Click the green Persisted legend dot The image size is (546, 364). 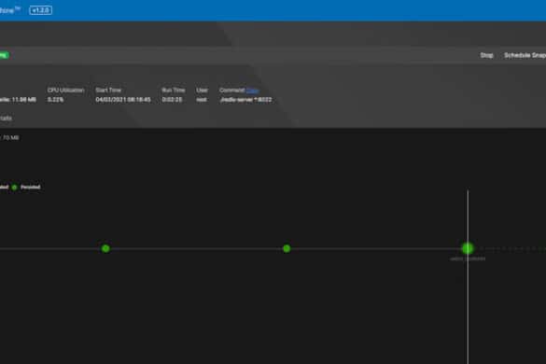pyautogui.click(x=14, y=188)
